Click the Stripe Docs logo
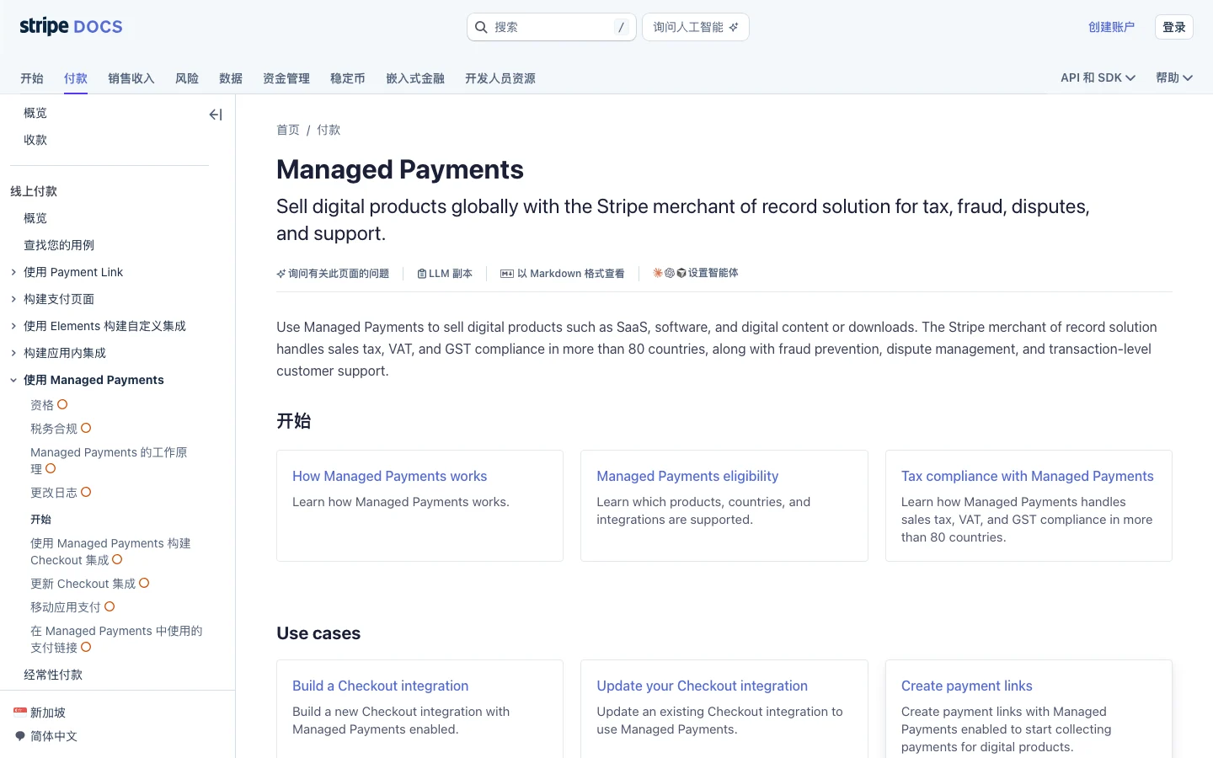The width and height of the screenshot is (1213, 758). pyautogui.click(x=71, y=26)
